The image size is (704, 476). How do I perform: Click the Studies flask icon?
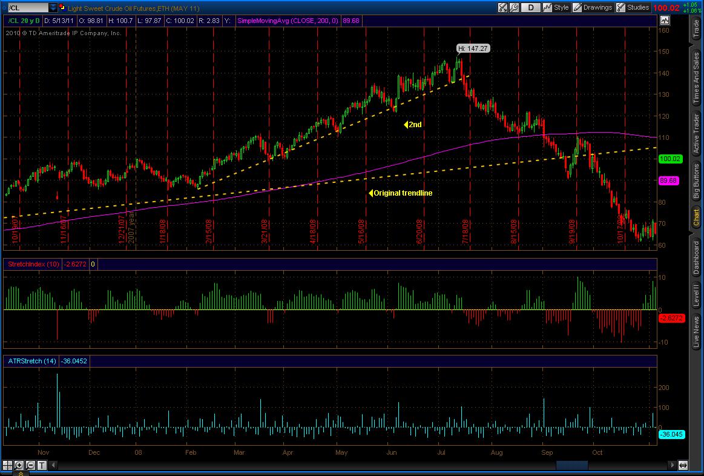(620, 8)
